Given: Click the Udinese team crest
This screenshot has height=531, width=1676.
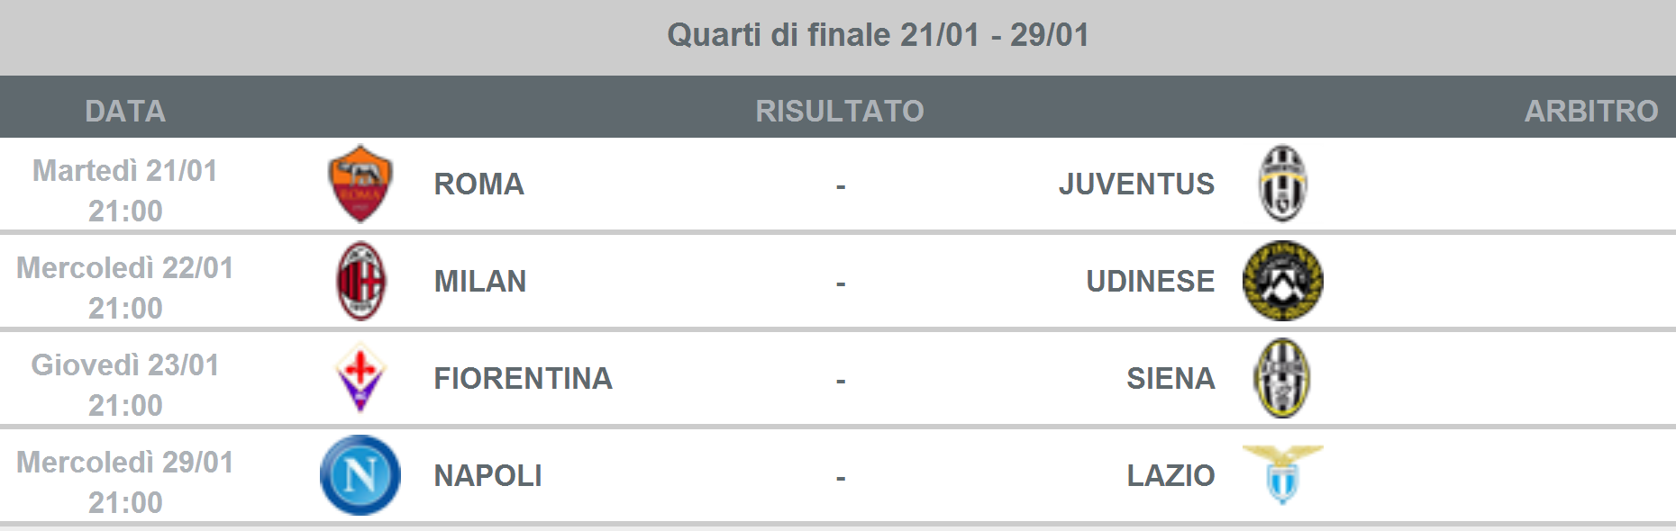Looking at the screenshot, I should [1282, 281].
